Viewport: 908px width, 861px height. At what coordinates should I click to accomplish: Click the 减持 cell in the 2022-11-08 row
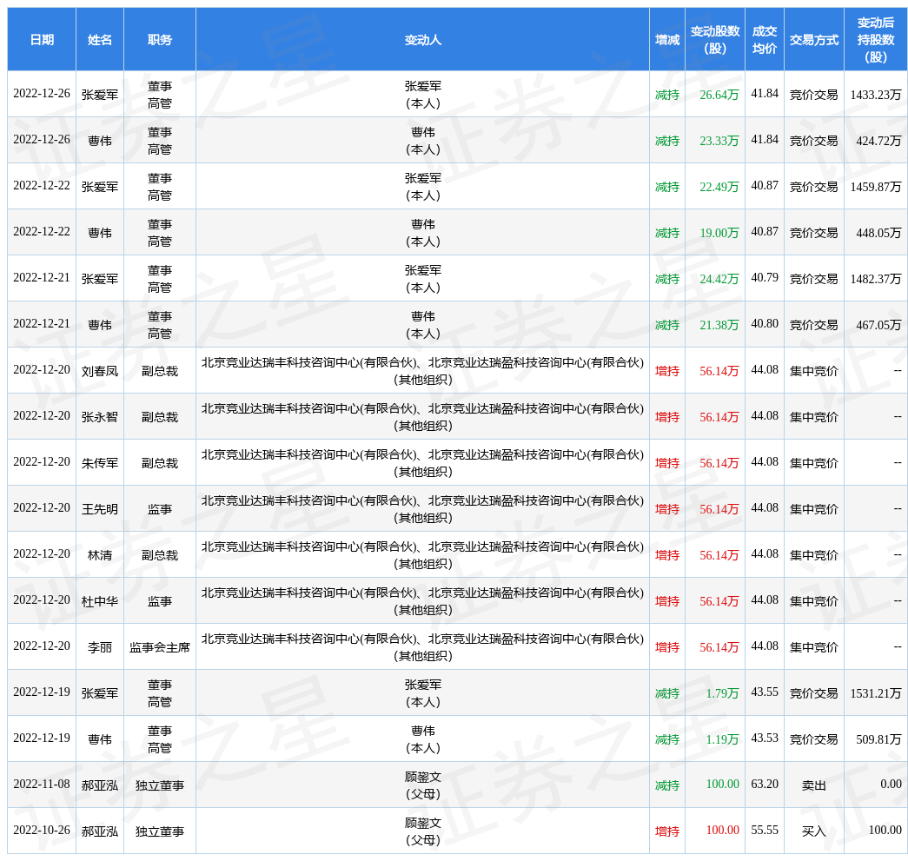coord(667,785)
